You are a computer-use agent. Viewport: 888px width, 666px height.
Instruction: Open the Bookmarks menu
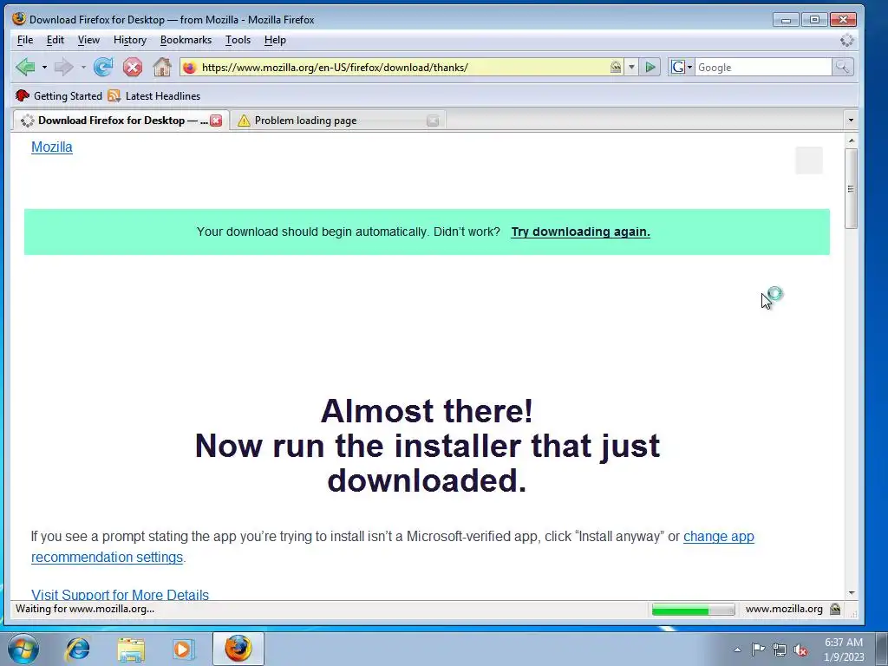tap(186, 40)
